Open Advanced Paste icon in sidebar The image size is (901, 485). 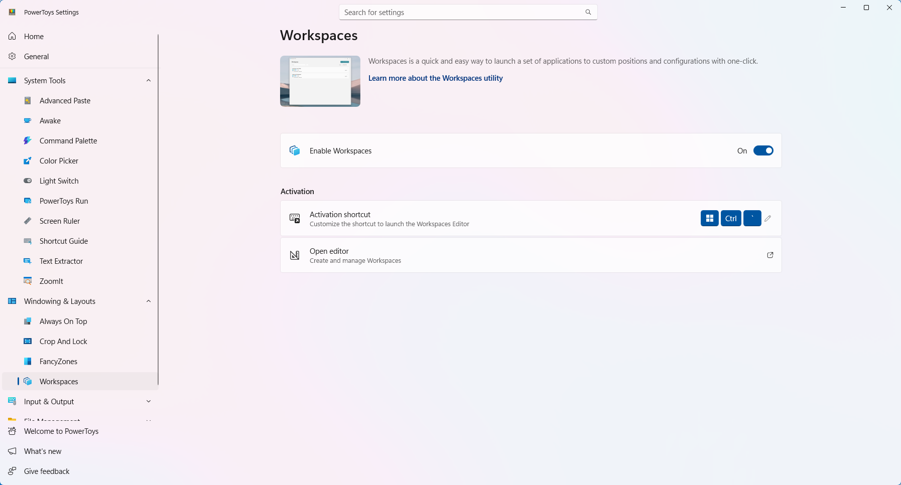pyautogui.click(x=28, y=101)
